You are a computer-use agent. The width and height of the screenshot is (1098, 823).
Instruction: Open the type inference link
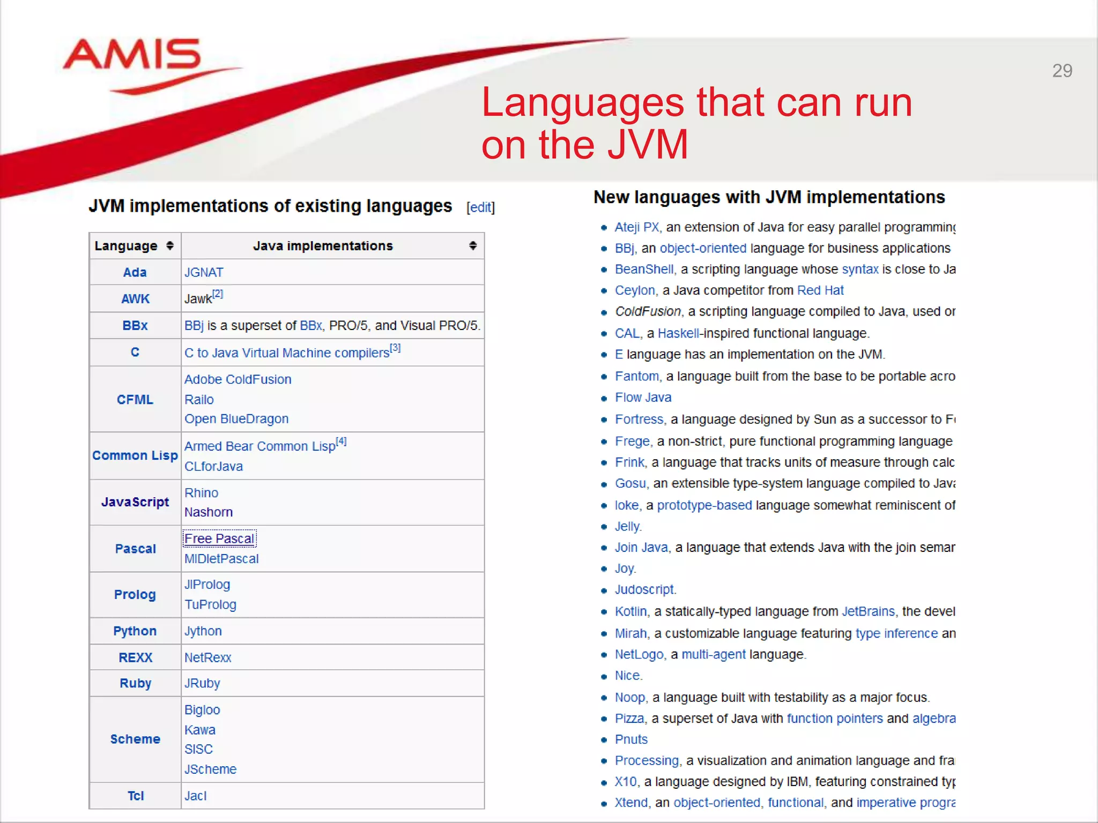[896, 633]
